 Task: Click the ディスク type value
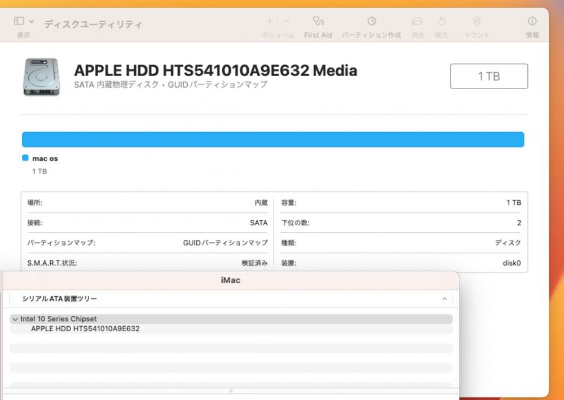(x=508, y=243)
